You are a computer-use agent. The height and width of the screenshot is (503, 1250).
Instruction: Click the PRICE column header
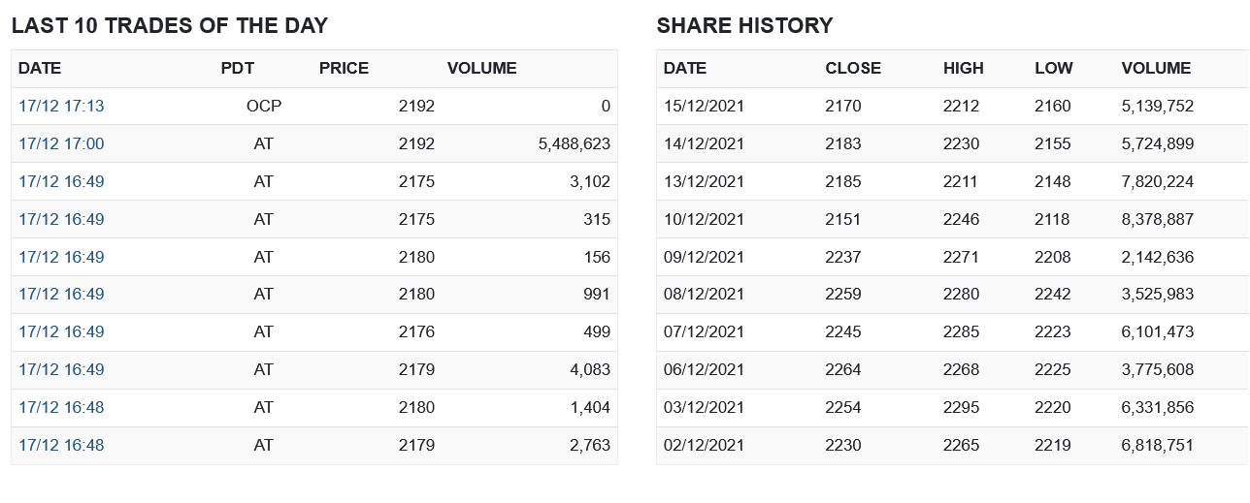(344, 69)
